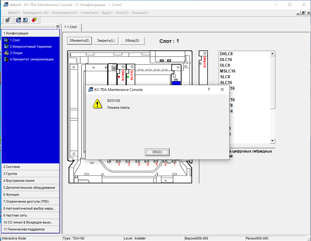The image size is (311, 241).
Task: Click the gray bomb-shaped toolbar icon
Action: (x=8, y=20)
